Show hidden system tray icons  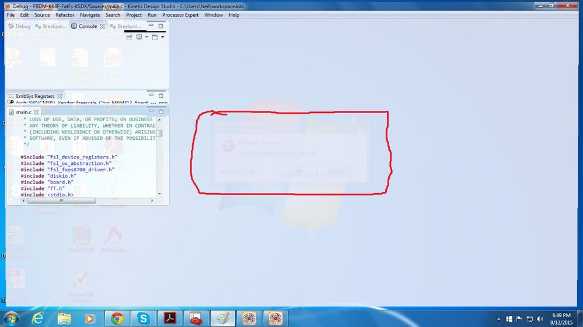pos(498,319)
